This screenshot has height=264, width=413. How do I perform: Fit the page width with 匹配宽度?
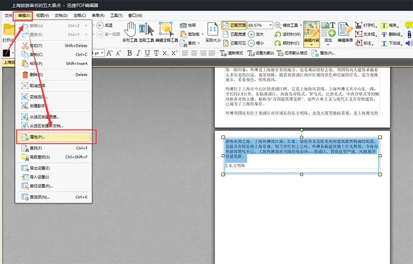[234, 34]
